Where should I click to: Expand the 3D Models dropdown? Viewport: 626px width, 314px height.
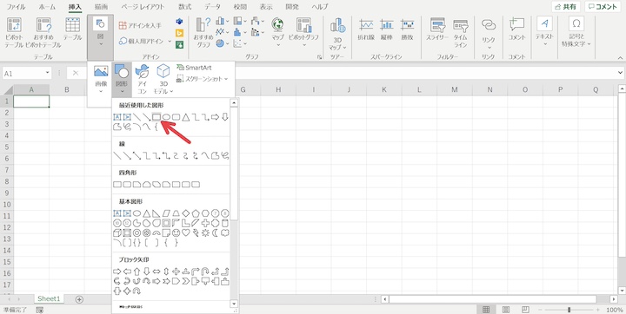coord(163,80)
